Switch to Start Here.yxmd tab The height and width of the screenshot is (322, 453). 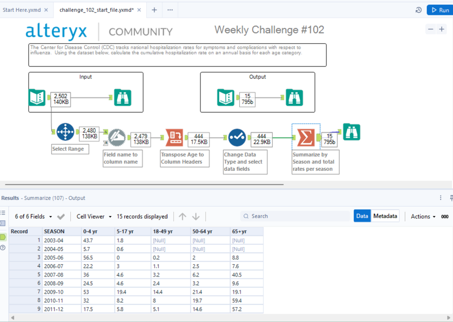coord(22,10)
